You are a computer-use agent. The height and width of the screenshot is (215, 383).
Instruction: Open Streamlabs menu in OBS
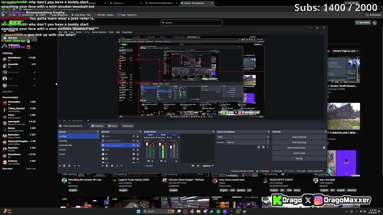127,32
